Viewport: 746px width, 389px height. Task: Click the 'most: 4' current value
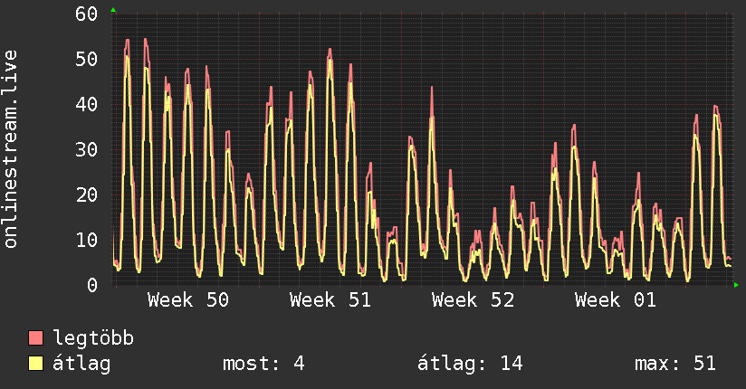[263, 364]
